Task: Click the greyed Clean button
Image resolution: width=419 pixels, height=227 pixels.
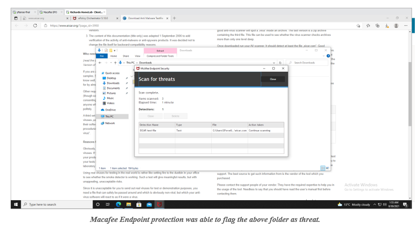Action: coord(150,116)
